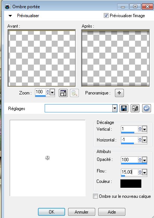
Task: Click inside the Flou value field
Action: pos(129,172)
